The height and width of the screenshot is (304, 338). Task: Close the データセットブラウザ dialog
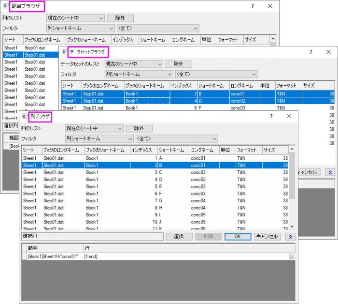328,52
